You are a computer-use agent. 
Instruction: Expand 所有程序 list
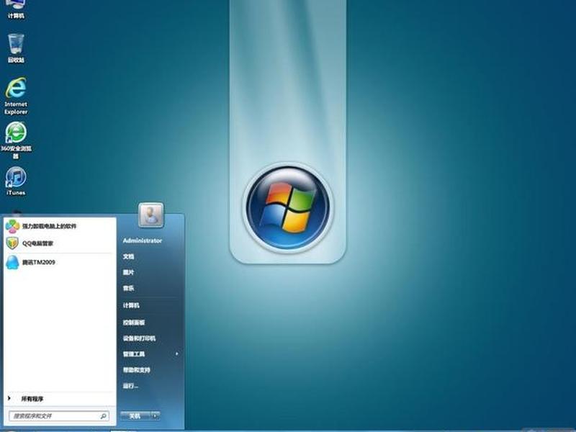32,399
